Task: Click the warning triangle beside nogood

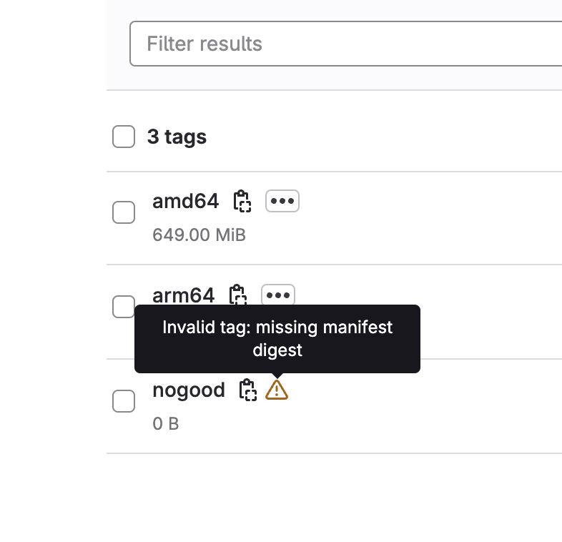Action: pyautogui.click(x=277, y=390)
